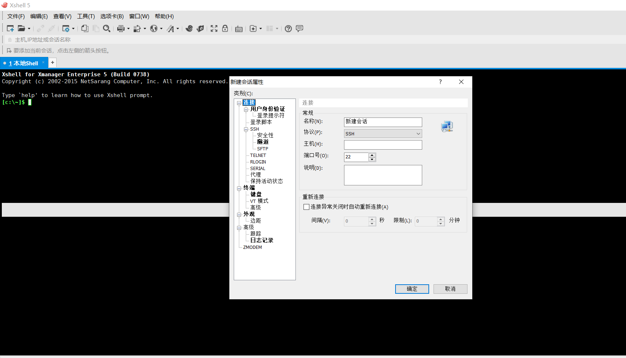
Task: Collapse the 终端 tree node
Action: point(239,188)
